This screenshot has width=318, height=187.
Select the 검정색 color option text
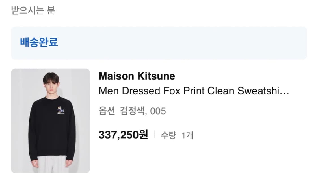point(132,111)
